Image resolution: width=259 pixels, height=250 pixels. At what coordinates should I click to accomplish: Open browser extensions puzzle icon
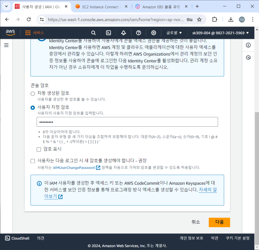[214, 19]
